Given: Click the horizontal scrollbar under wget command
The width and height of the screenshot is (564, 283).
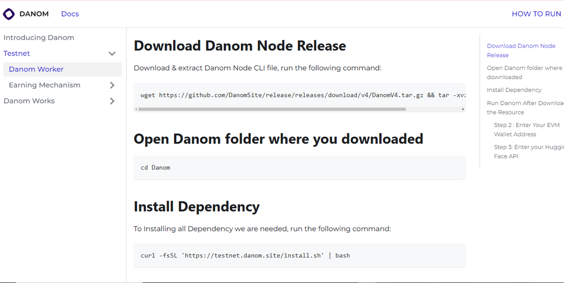Looking at the screenshot, I should [x=272, y=109].
